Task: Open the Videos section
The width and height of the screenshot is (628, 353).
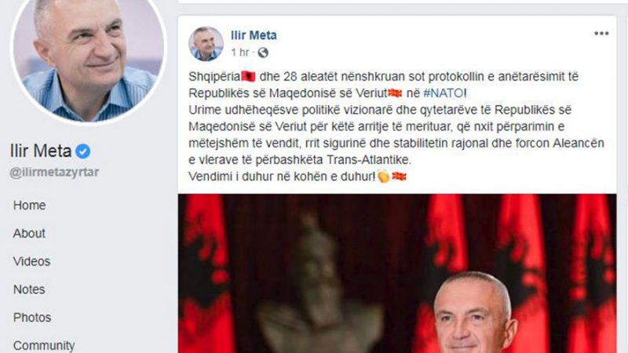Action: 31,261
